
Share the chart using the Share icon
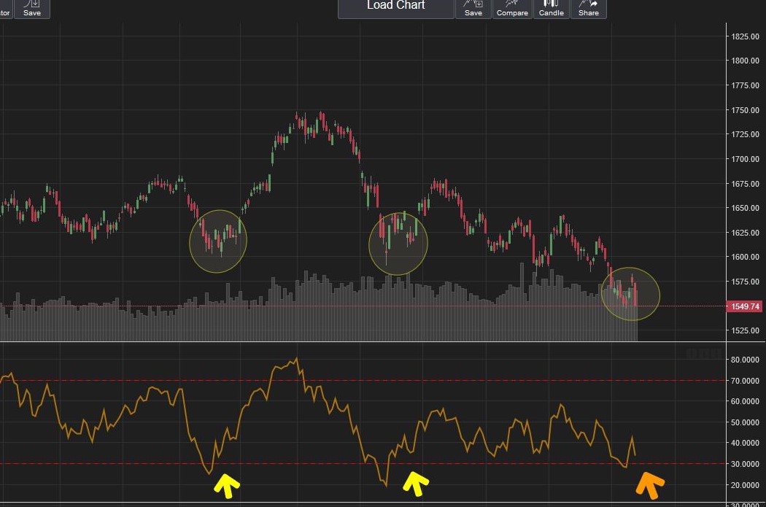(x=588, y=8)
